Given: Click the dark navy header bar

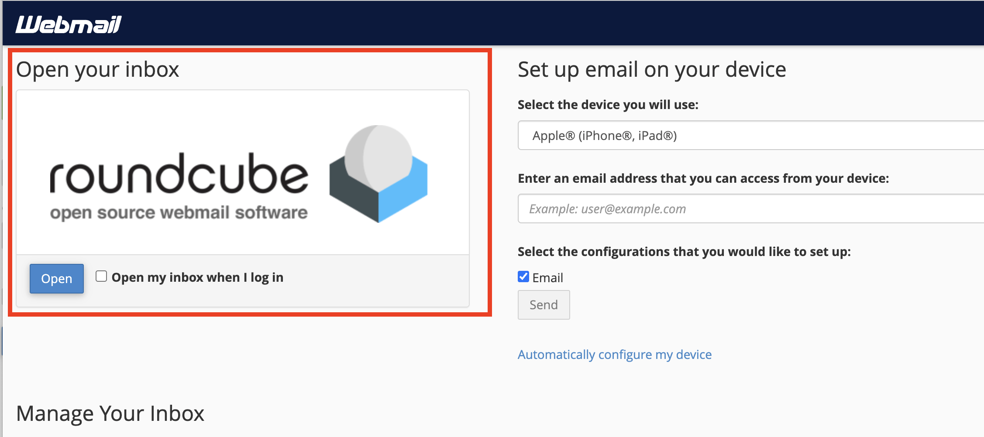Looking at the screenshot, I should [x=524, y=23].
